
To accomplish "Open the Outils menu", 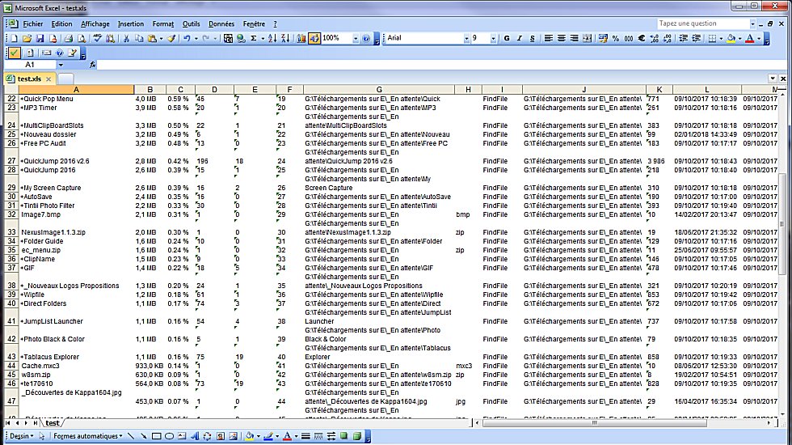I will tap(191, 23).
